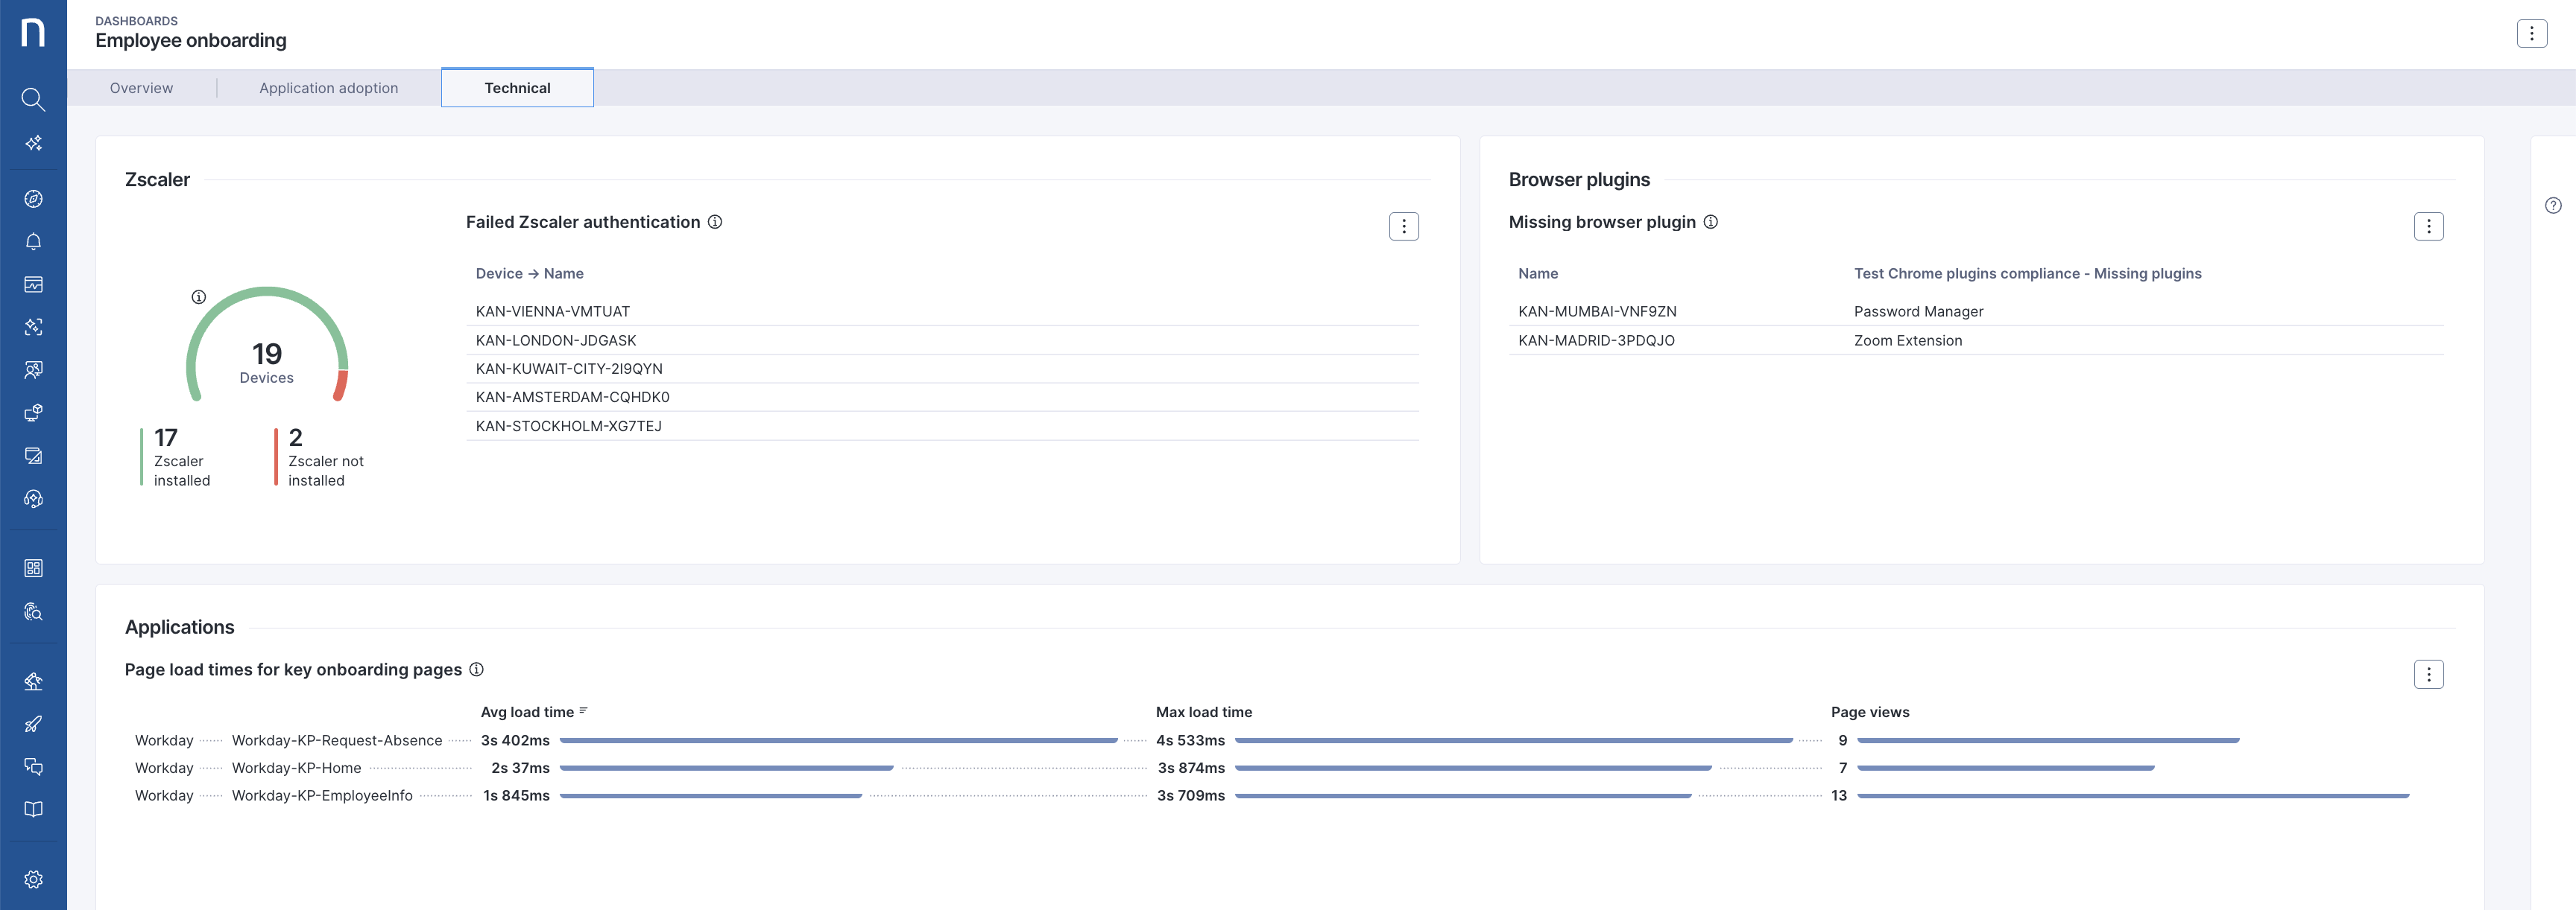Click info icon next to Missing browser plugin
2576x910 pixels.
pyautogui.click(x=1711, y=222)
